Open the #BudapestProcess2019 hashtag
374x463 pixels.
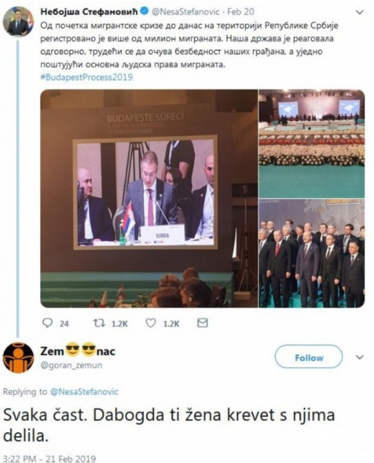click(86, 77)
